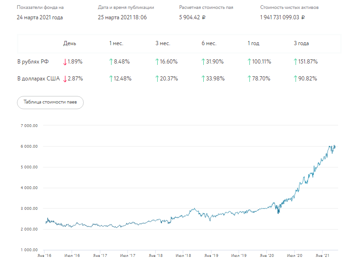The image size is (352, 263).
Task: Click the Июл '18 marker on chart axis
Action: click(184, 256)
